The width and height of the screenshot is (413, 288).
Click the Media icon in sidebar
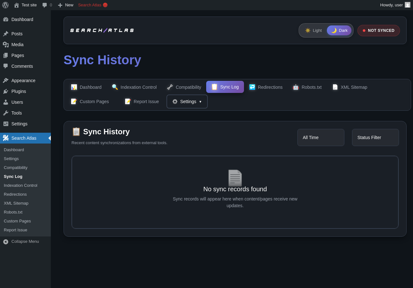[x=6, y=45]
